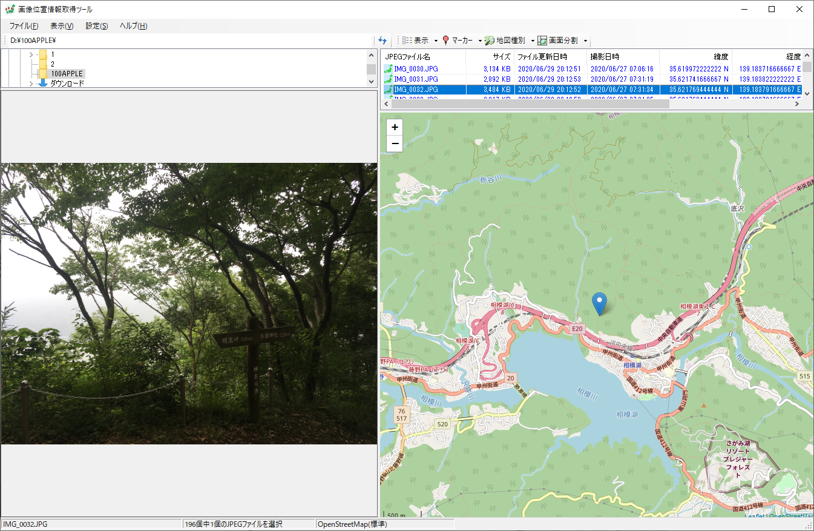Screen dimensions: 814x531
Task: Expand the ダウンロード folder node
Action: click(31, 84)
